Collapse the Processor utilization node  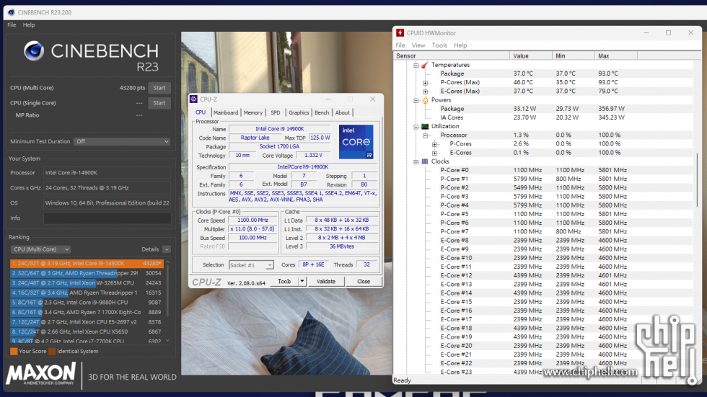(x=425, y=135)
